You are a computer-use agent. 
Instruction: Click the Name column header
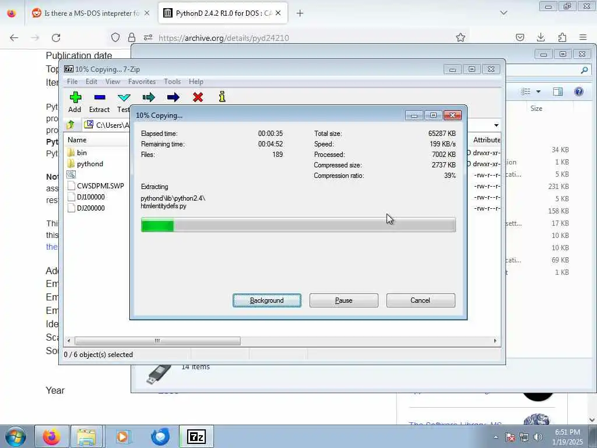pos(77,140)
